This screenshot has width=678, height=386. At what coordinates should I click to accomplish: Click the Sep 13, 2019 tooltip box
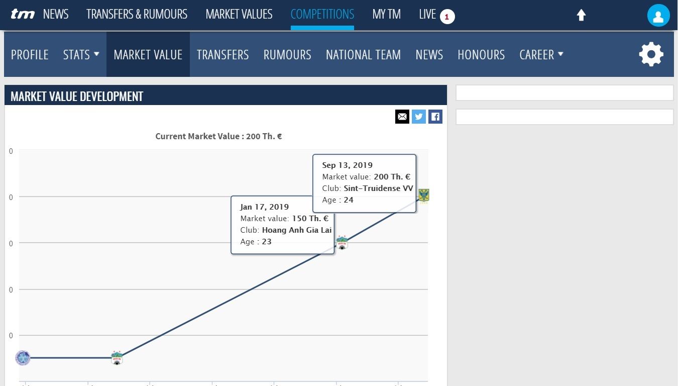point(365,182)
